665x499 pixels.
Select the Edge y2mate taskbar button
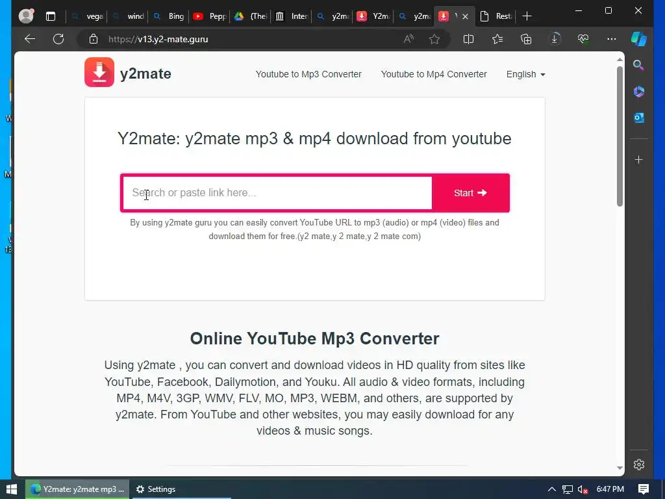[77, 489]
